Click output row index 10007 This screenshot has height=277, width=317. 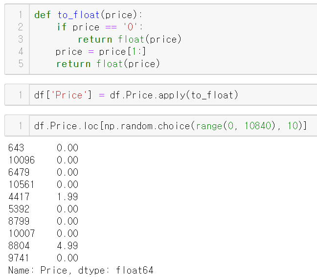click(x=22, y=233)
